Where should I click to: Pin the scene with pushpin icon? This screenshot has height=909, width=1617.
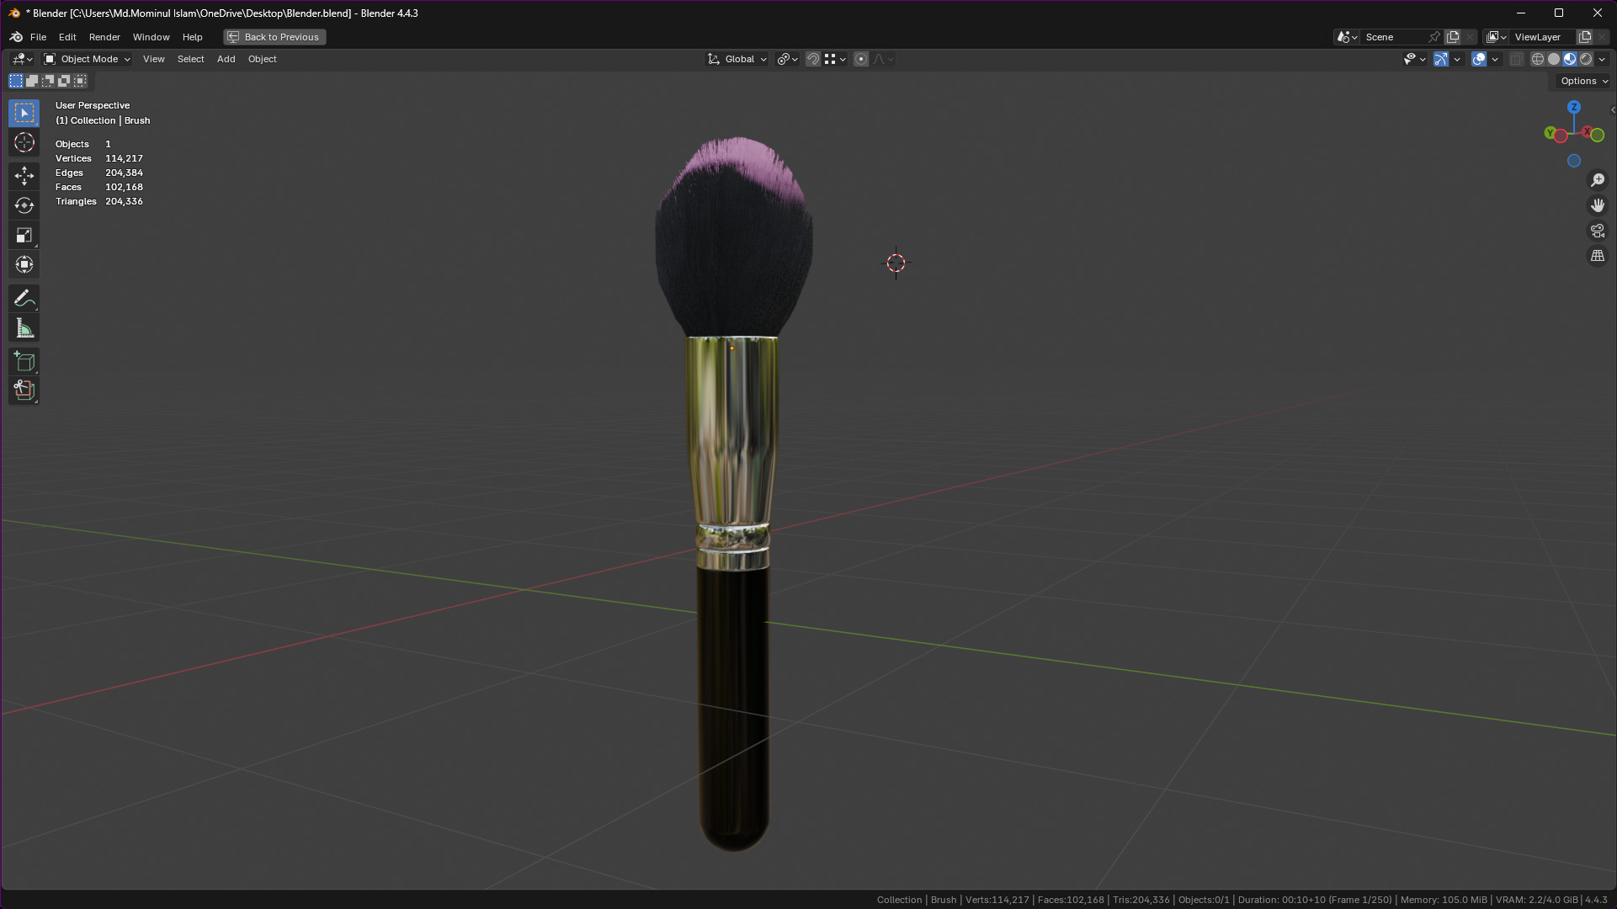coord(1434,37)
